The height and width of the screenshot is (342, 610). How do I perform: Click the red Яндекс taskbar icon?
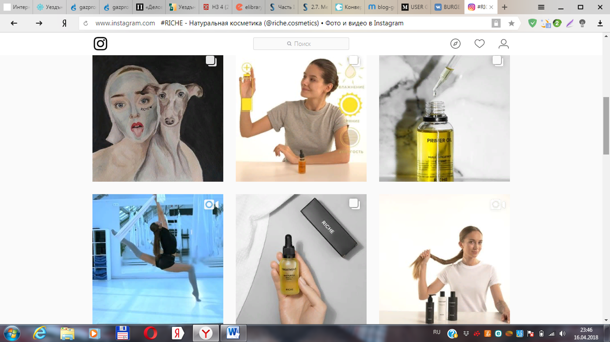[177, 333]
